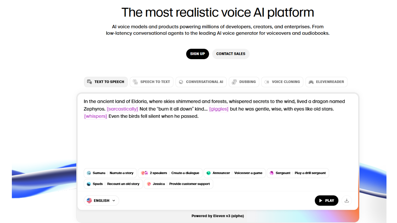Click the American flag language icon
The height and width of the screenshot is (223, 397).
[89, 200]
